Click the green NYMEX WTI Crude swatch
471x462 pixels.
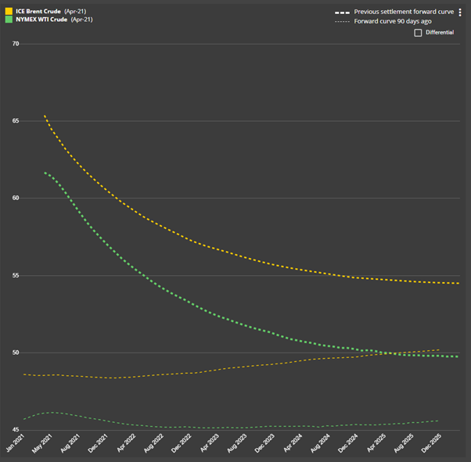click(x=9, y=20)
